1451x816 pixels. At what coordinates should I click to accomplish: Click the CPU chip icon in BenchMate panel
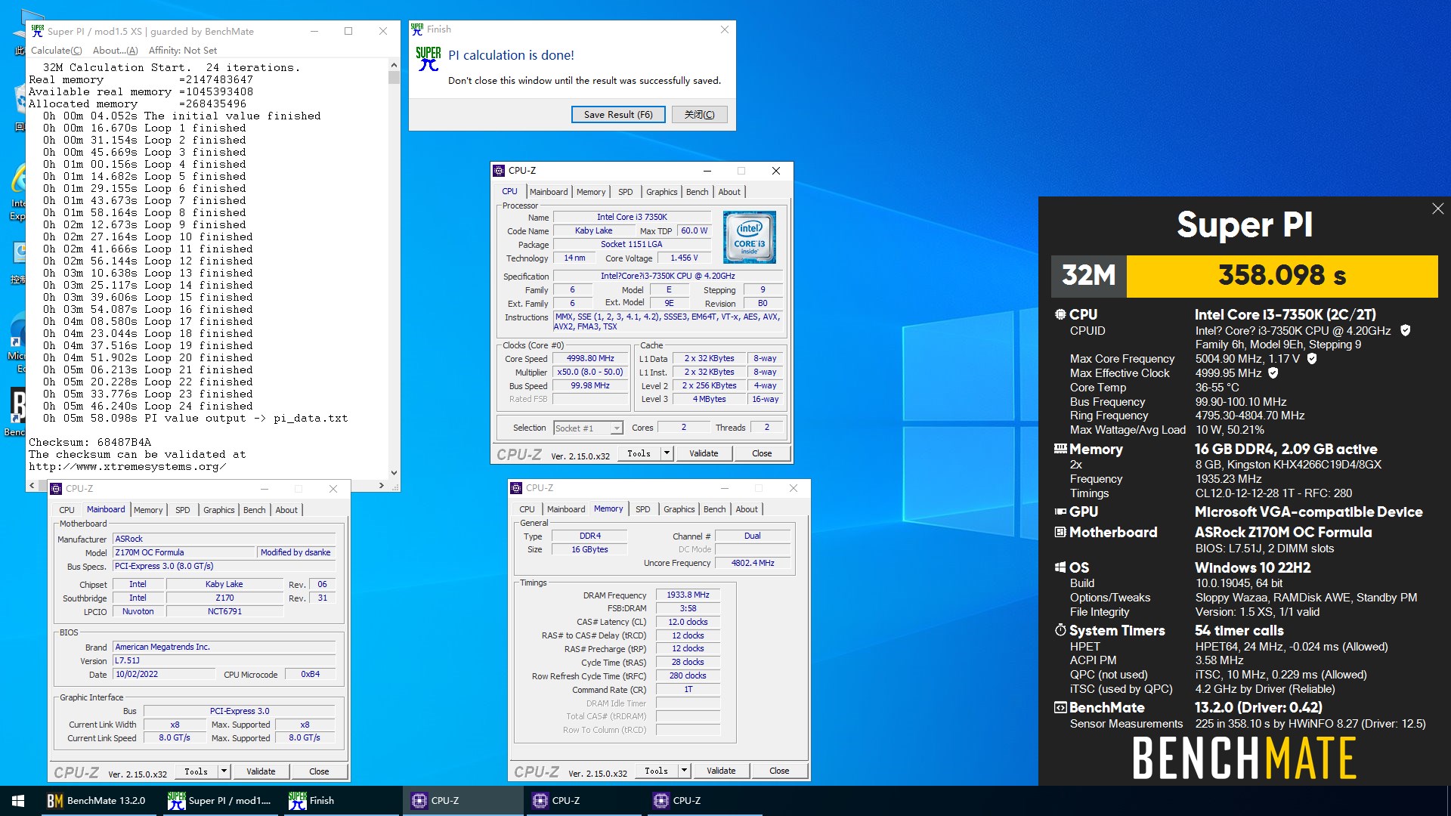point(1060,314)
